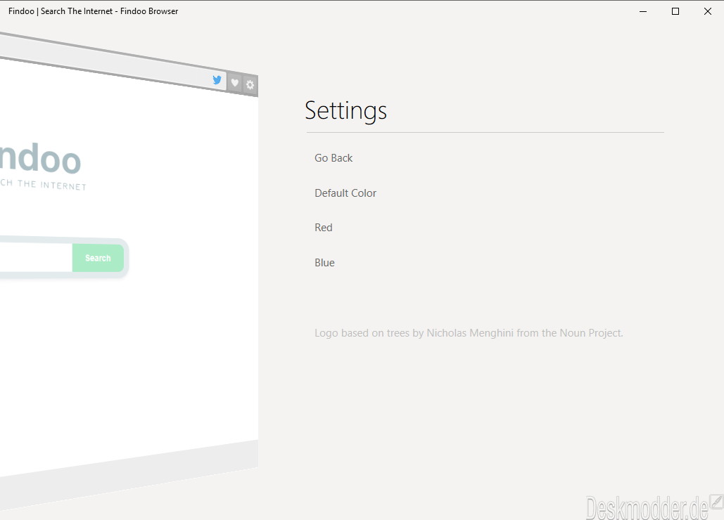Screen dimensions: 724x520
Task: Click the heart favorites icon
Action: (234, 82)
